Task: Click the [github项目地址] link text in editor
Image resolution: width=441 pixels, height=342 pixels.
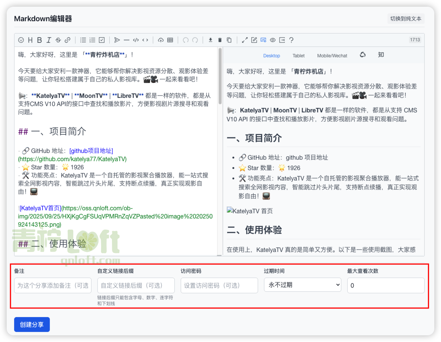Action: tap(91, 151)
